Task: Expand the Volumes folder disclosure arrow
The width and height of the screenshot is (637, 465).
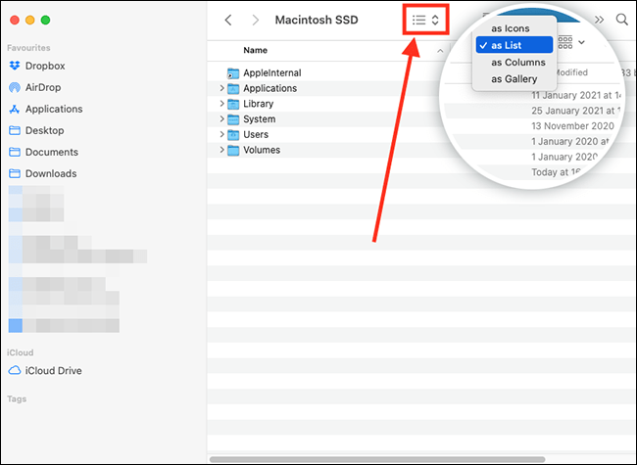Action: tap(221, 150)
